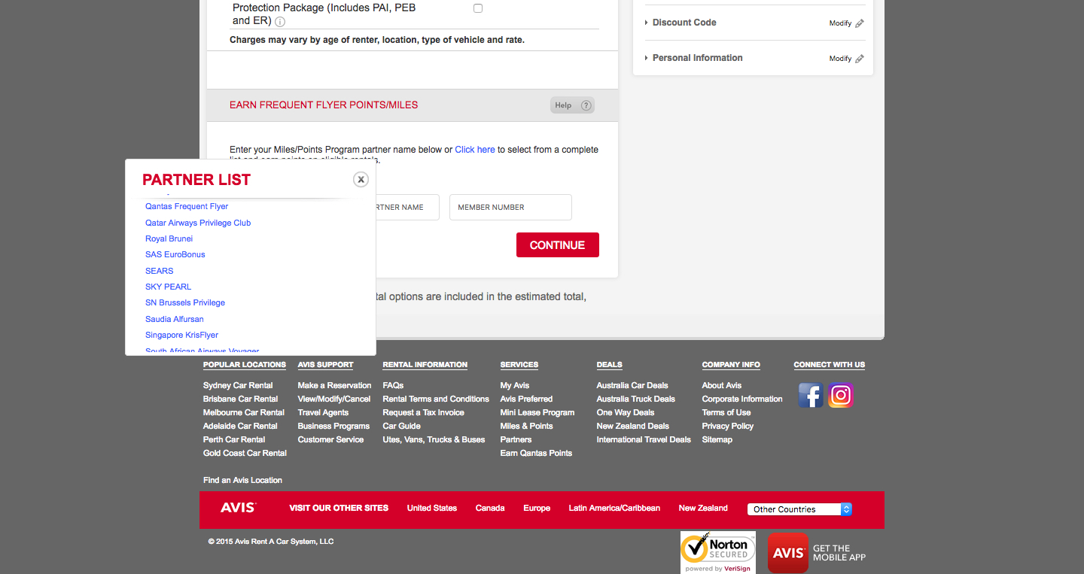Viewport: 1084px width, 574px height.
Task: Click the Protection Package info icon
Action: coord(280,22)
